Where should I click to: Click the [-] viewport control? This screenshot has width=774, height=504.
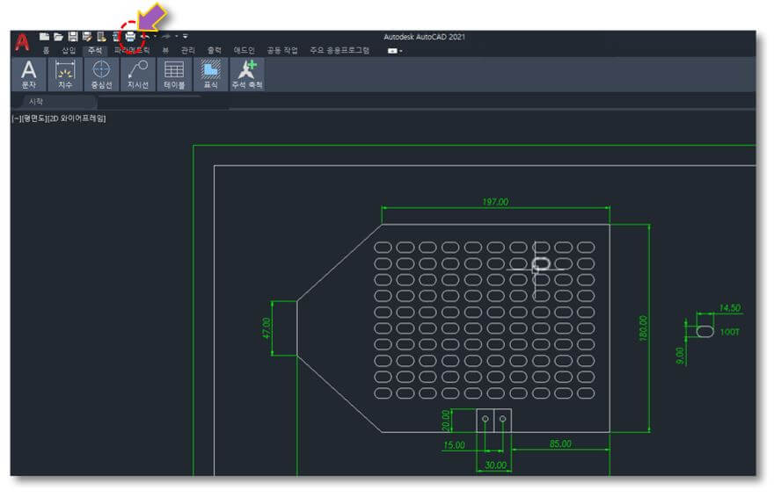(x=17, y=119)
